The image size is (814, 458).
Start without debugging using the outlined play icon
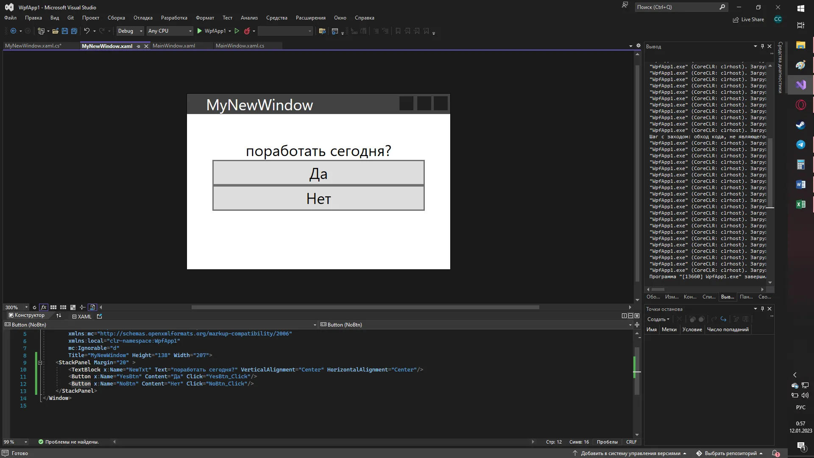coord(237,31)
